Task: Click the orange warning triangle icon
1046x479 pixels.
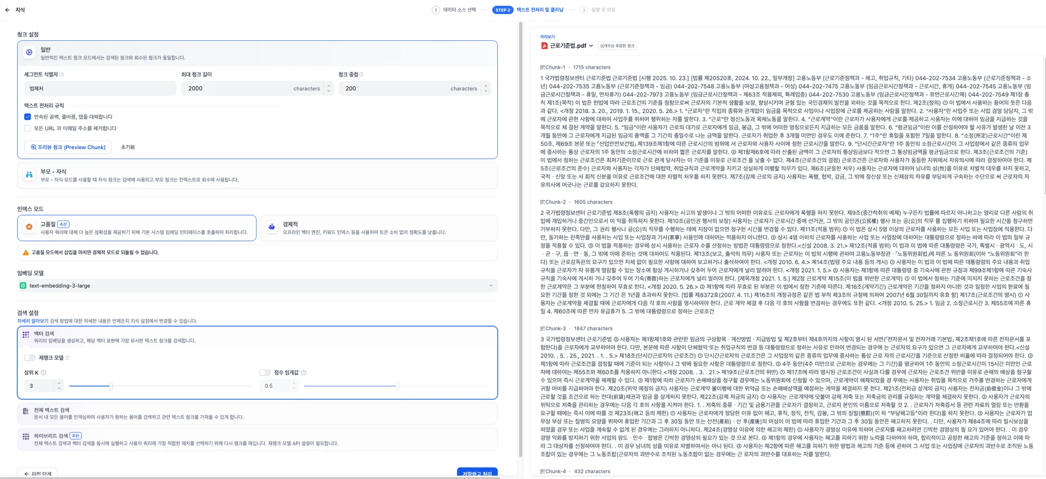Action: tap(26, 253)
